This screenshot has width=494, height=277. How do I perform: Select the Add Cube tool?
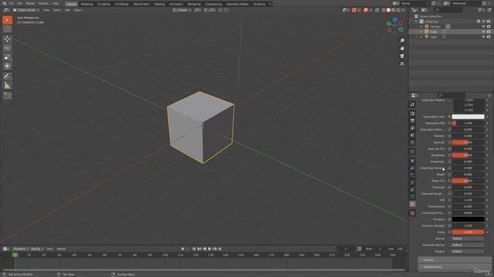click(7, 95)
